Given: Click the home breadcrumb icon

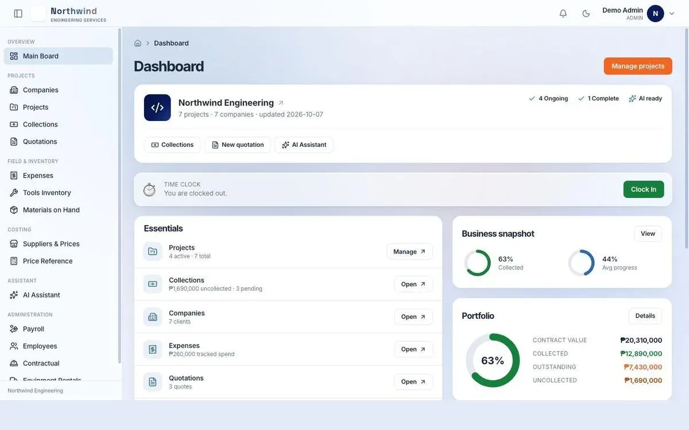Looking at the screenshot, I should coord(138,43).
